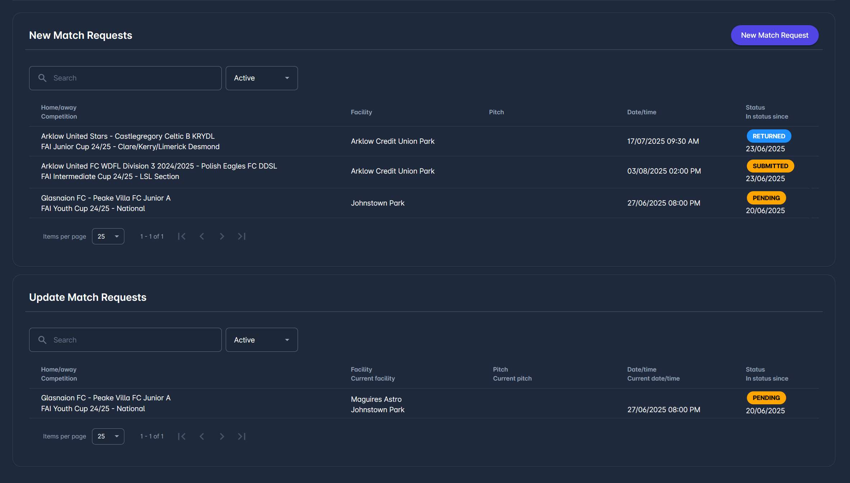Viewport: 850px width, 483px height.
Task: Click last page icon in New Match Requests paginator
Action: click(x=242, y=236)
